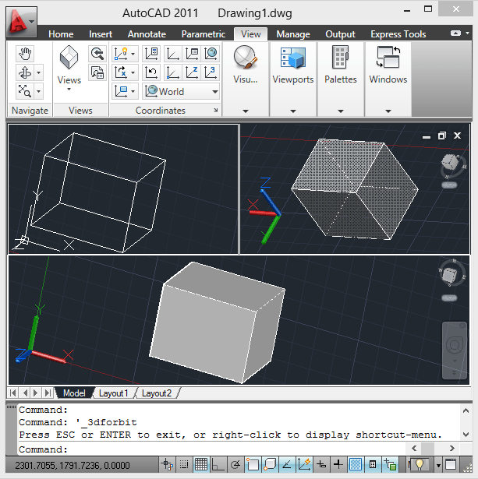478x479 pixels.
Task: Open the Viewports panel
Action: 293,79
